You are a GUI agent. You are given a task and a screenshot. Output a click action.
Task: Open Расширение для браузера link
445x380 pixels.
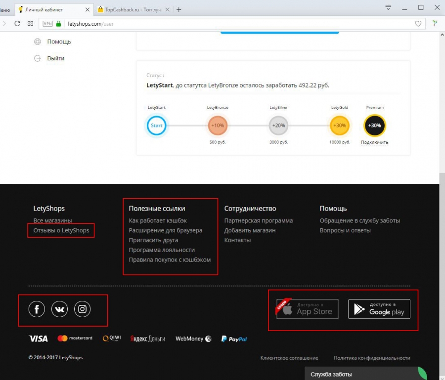[166, 230]
